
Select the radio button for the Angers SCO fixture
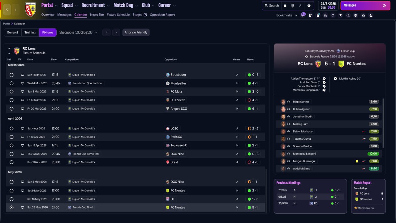(x=11, y=109)
